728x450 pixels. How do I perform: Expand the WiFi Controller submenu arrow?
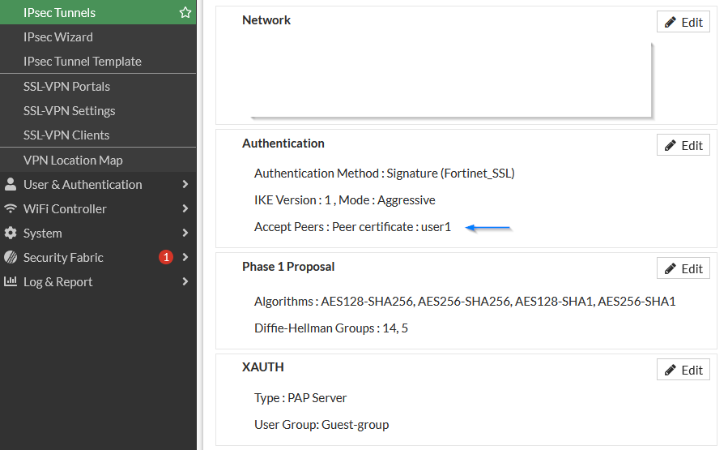[x=185, y=208]
